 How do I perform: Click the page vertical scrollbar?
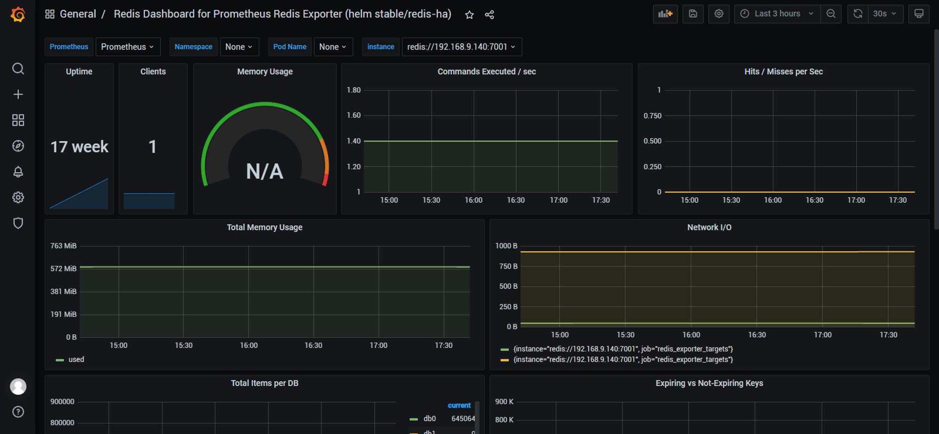(x=936, y=129)
